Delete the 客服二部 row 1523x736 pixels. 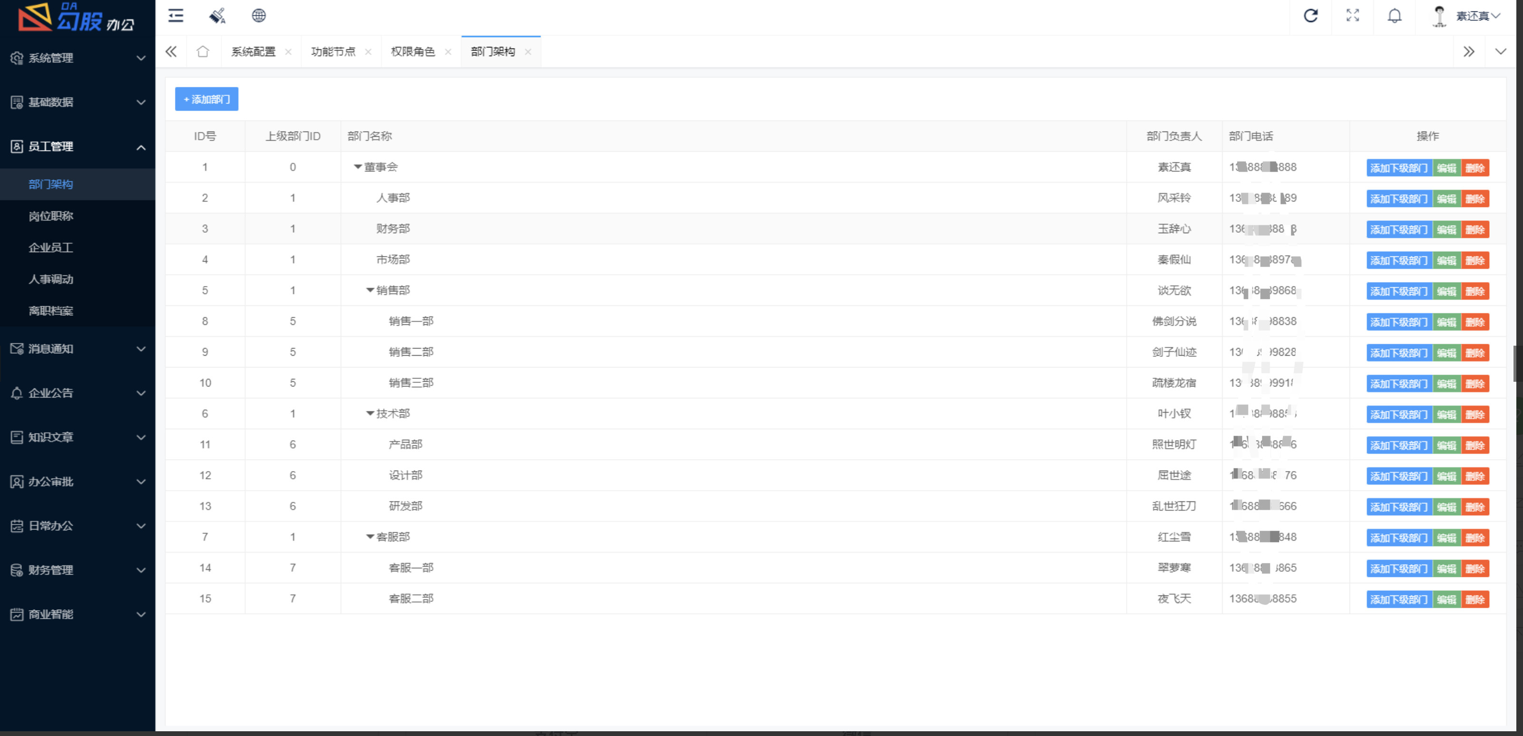pyautogui.click(x=1475, y=599)
